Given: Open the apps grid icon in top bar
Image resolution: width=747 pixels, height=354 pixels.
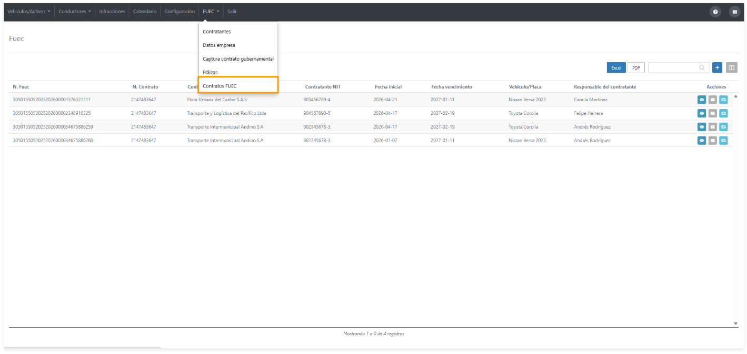Looking at the screenshot, I should [x=735, y=12].
